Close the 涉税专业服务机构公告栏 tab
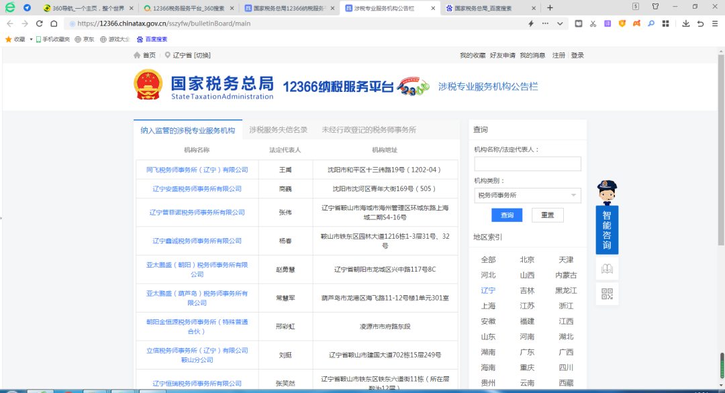Image resolution: width=725 pixels, height=393 pixels. coord(433,8)
